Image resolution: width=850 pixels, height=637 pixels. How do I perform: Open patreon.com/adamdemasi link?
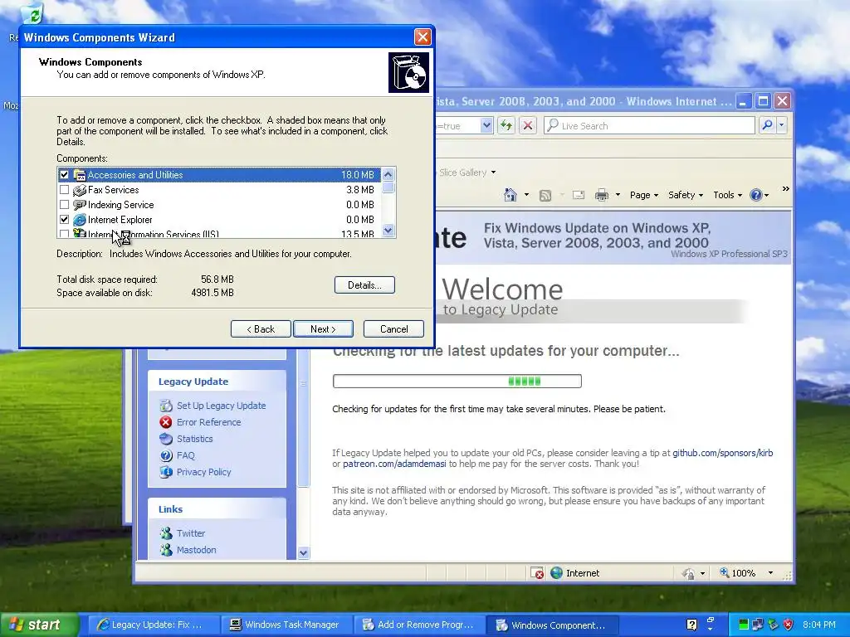394,464
